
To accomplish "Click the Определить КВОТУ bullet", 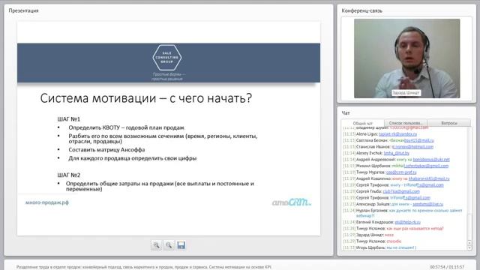I will pos(126,127).
